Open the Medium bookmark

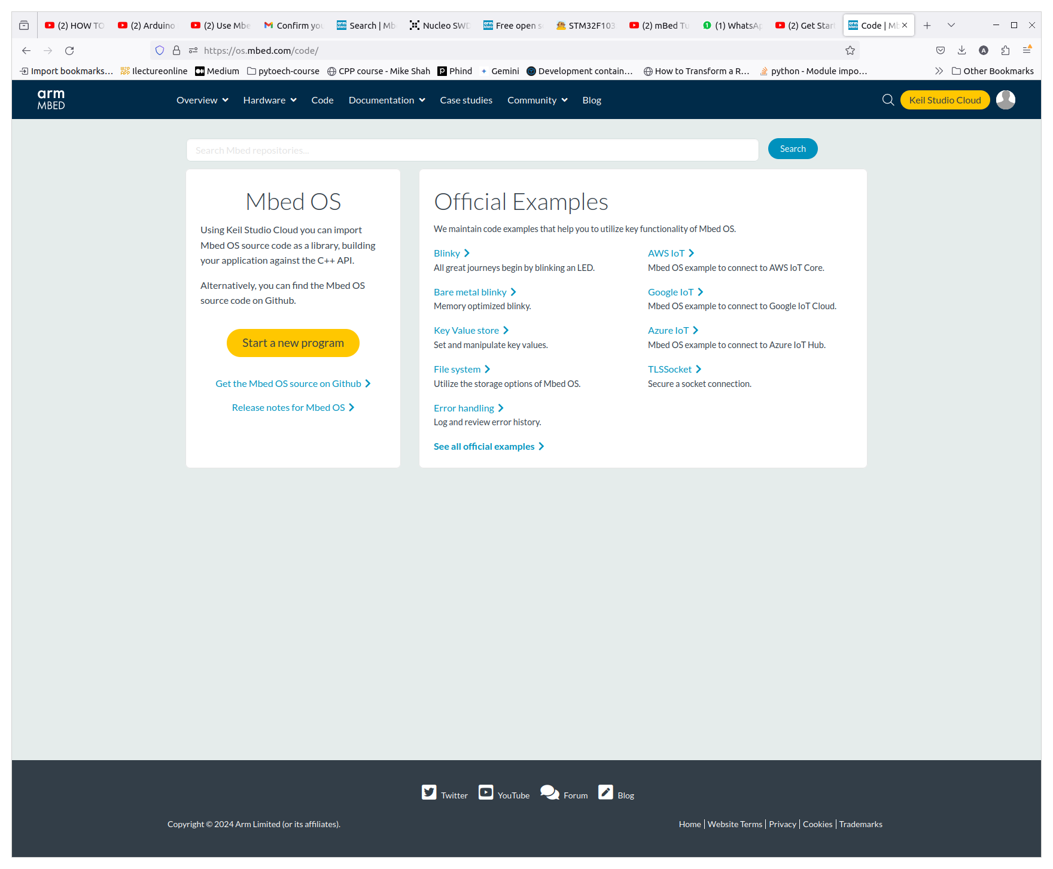pyautogui.click(x=217, y=71)
